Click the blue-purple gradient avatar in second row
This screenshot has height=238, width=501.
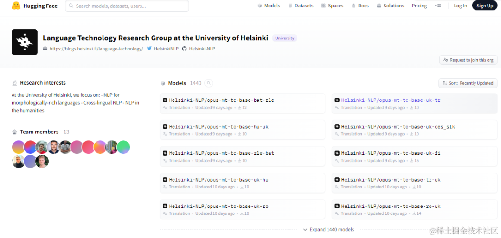(x=30, y=162)
